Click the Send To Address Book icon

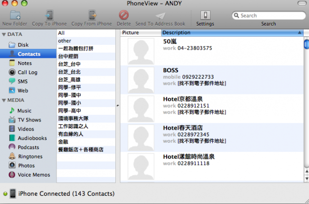[x=160, y=16]
